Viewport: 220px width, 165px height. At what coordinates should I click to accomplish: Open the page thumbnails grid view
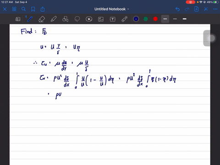[x=14, y=9]
